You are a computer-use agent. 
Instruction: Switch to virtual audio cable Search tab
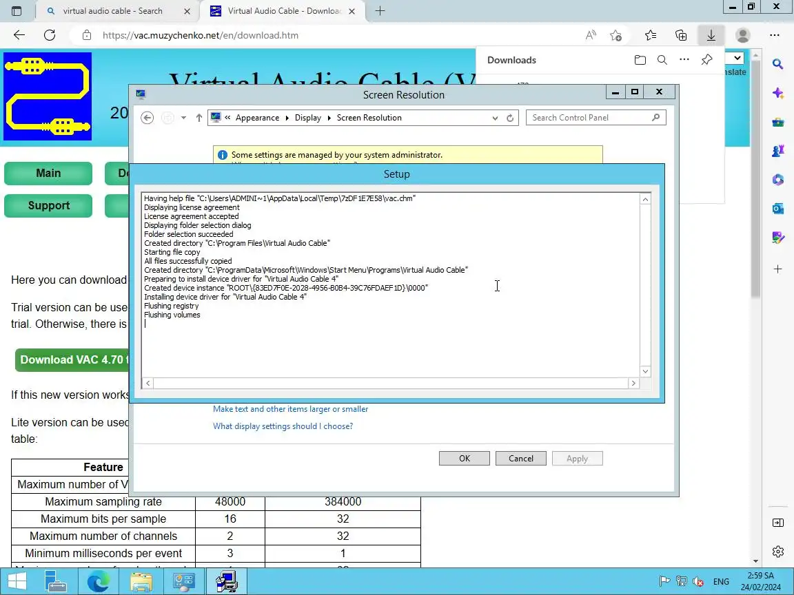(x=116, y=10)
